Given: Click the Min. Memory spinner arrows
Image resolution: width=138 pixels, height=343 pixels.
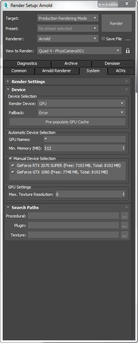Looking at the screenshot, I should coord(124,148).
